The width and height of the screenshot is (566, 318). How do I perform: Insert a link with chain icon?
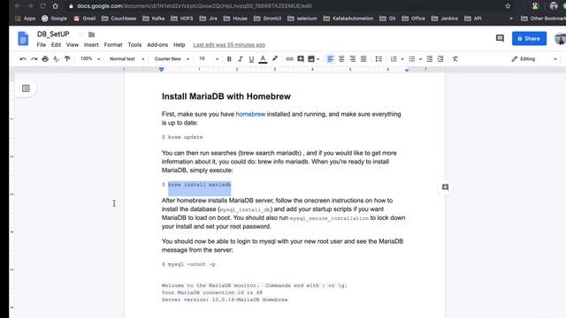pos(289,59)
